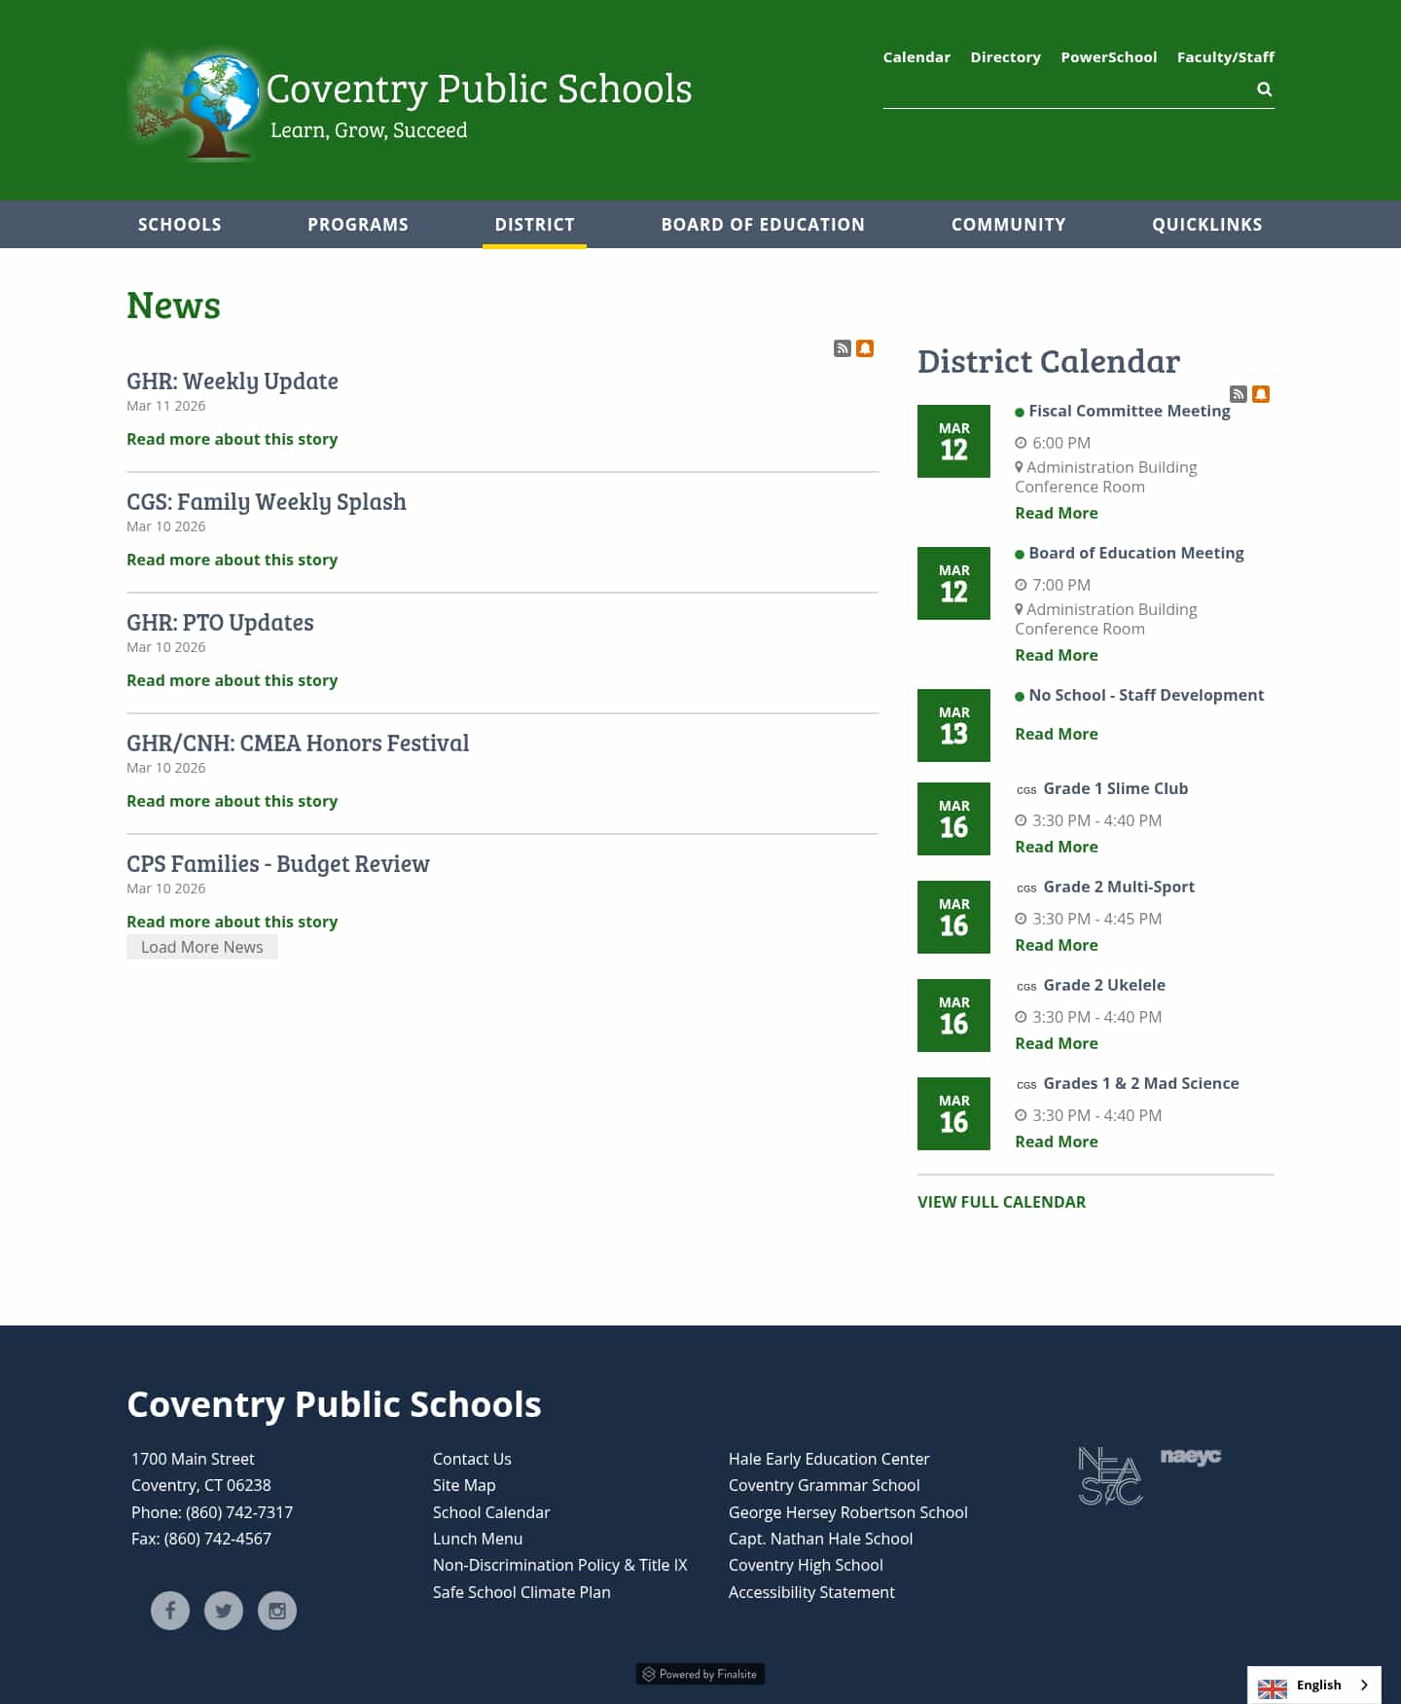Click the Calendar link in header

click(x=916, y=57)
